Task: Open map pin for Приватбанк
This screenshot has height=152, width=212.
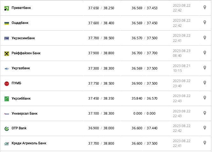Action: pos(205,7)
